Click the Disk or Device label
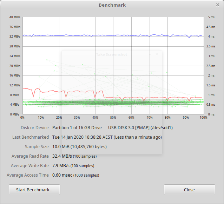This screenshot has height=204, width=224. click(34, 127)
